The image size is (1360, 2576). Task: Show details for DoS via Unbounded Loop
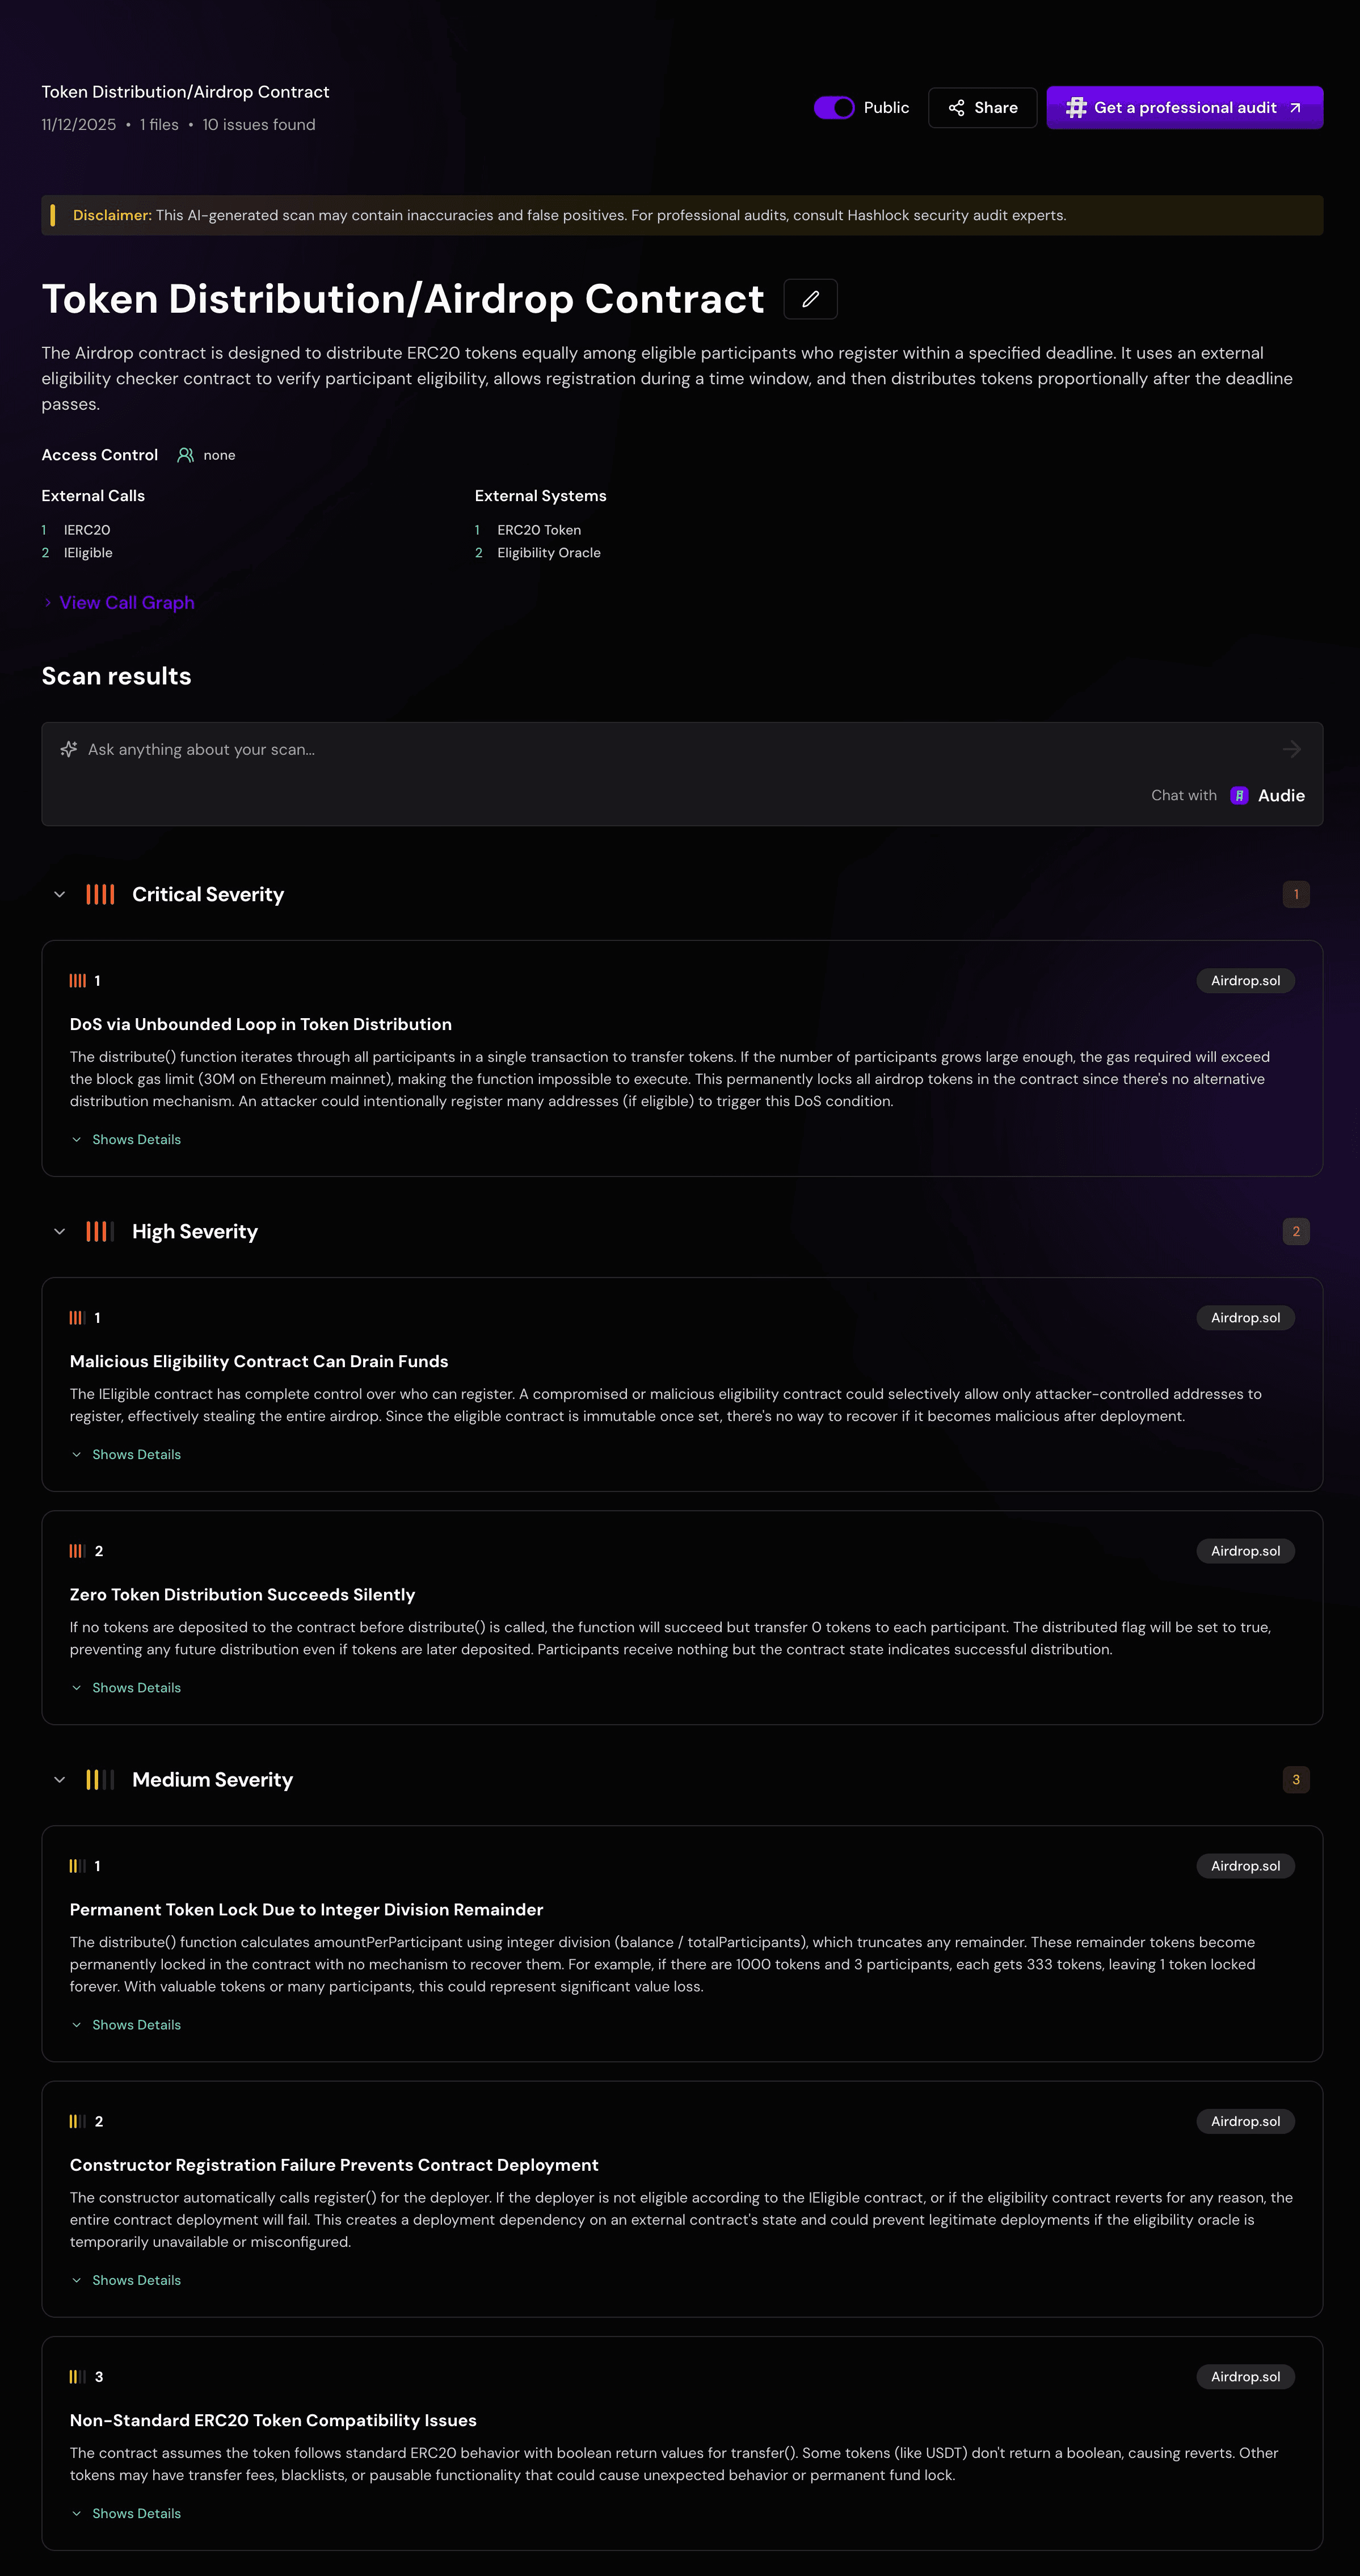click(136, 1140)
